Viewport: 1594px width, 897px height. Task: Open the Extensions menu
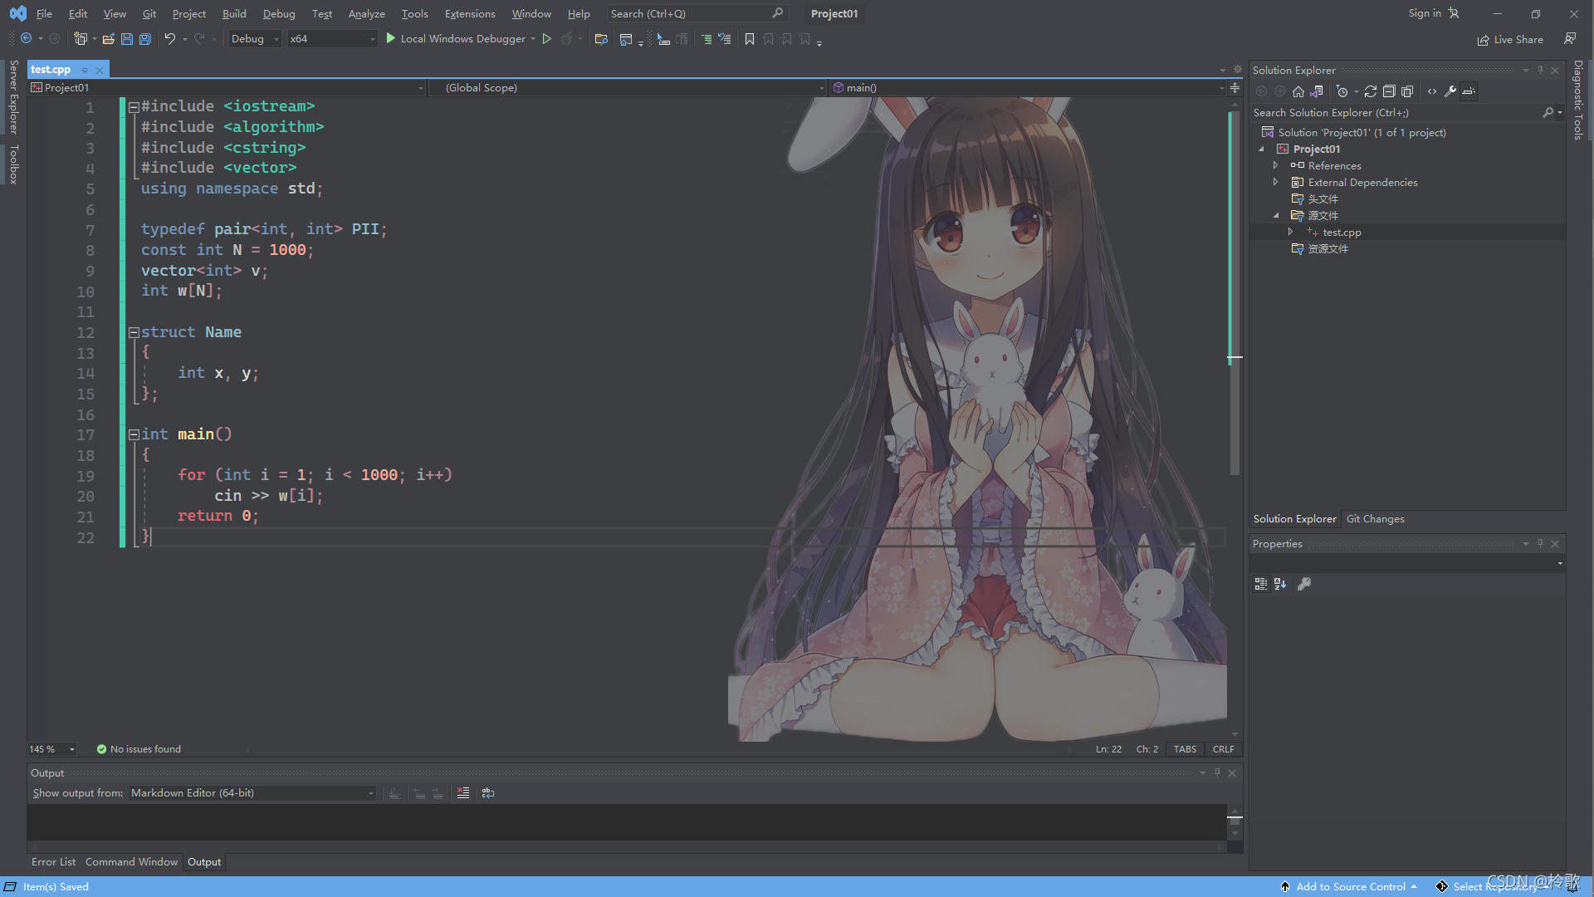pos(470,13)
